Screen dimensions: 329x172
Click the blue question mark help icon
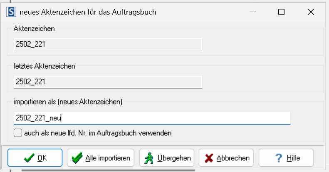click(x=279, y=158)
